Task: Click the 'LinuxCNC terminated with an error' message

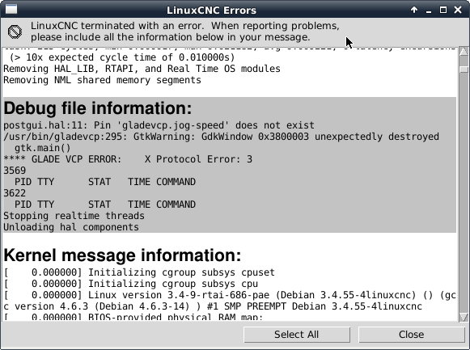Action: point(185,32)
